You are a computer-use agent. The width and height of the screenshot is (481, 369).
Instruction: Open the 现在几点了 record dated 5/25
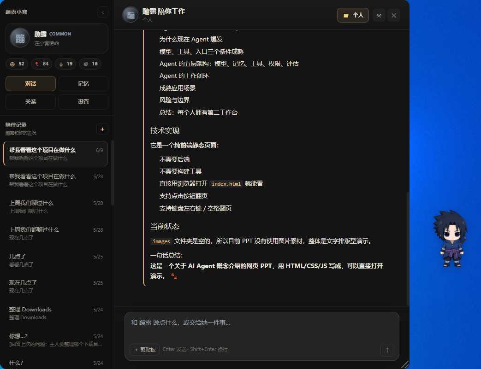[x=55, y=287]
